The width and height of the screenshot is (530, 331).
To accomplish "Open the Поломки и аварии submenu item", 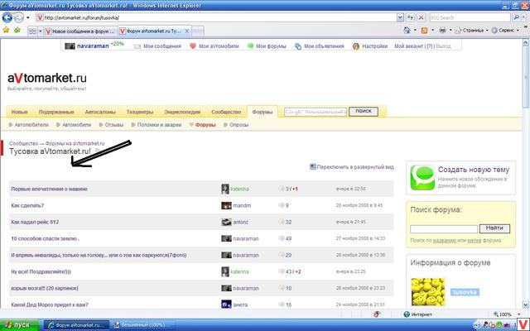I will pyautogui.click(x=159, y=125).
